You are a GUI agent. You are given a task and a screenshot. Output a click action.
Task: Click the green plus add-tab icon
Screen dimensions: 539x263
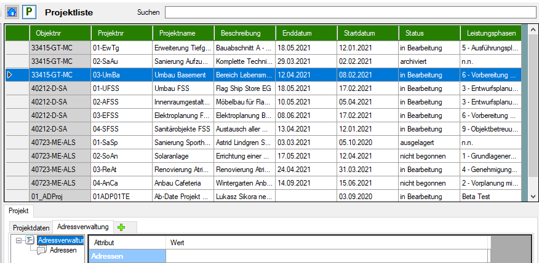point(121,227)
